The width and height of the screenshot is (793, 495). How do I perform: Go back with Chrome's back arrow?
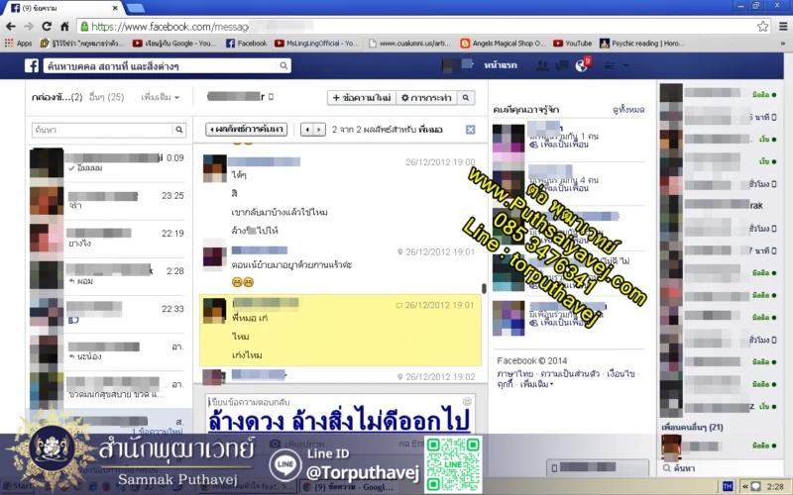pyautogui.click(x=11, y=27)
